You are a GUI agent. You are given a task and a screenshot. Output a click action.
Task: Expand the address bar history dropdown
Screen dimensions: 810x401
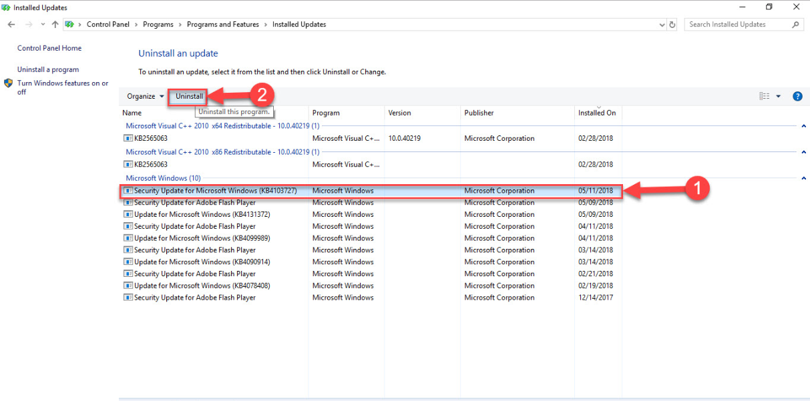click(661, 25)
